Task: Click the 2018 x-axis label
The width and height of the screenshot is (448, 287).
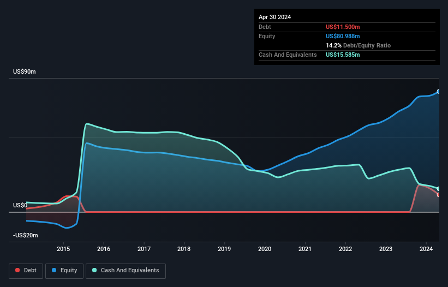Action: [184, 249]
